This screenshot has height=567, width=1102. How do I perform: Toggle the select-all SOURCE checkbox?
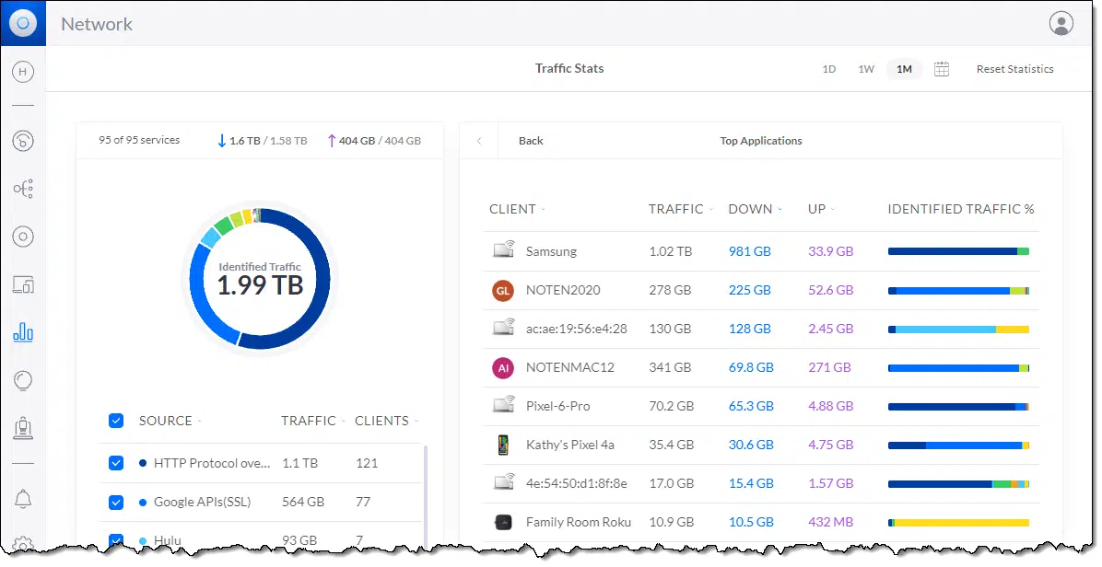[x=116, y=421]
